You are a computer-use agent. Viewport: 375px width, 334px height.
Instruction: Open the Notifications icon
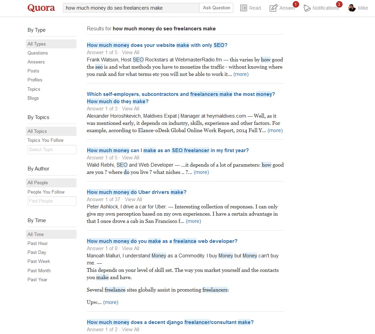click(307, 8)
